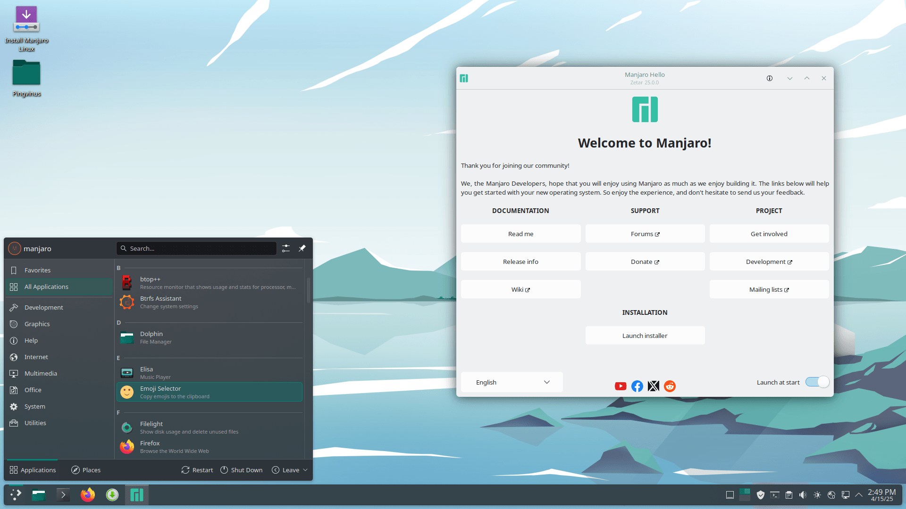The image size is (906, 509).
Task: Select the Favorites category
Action: click(59, 270)
